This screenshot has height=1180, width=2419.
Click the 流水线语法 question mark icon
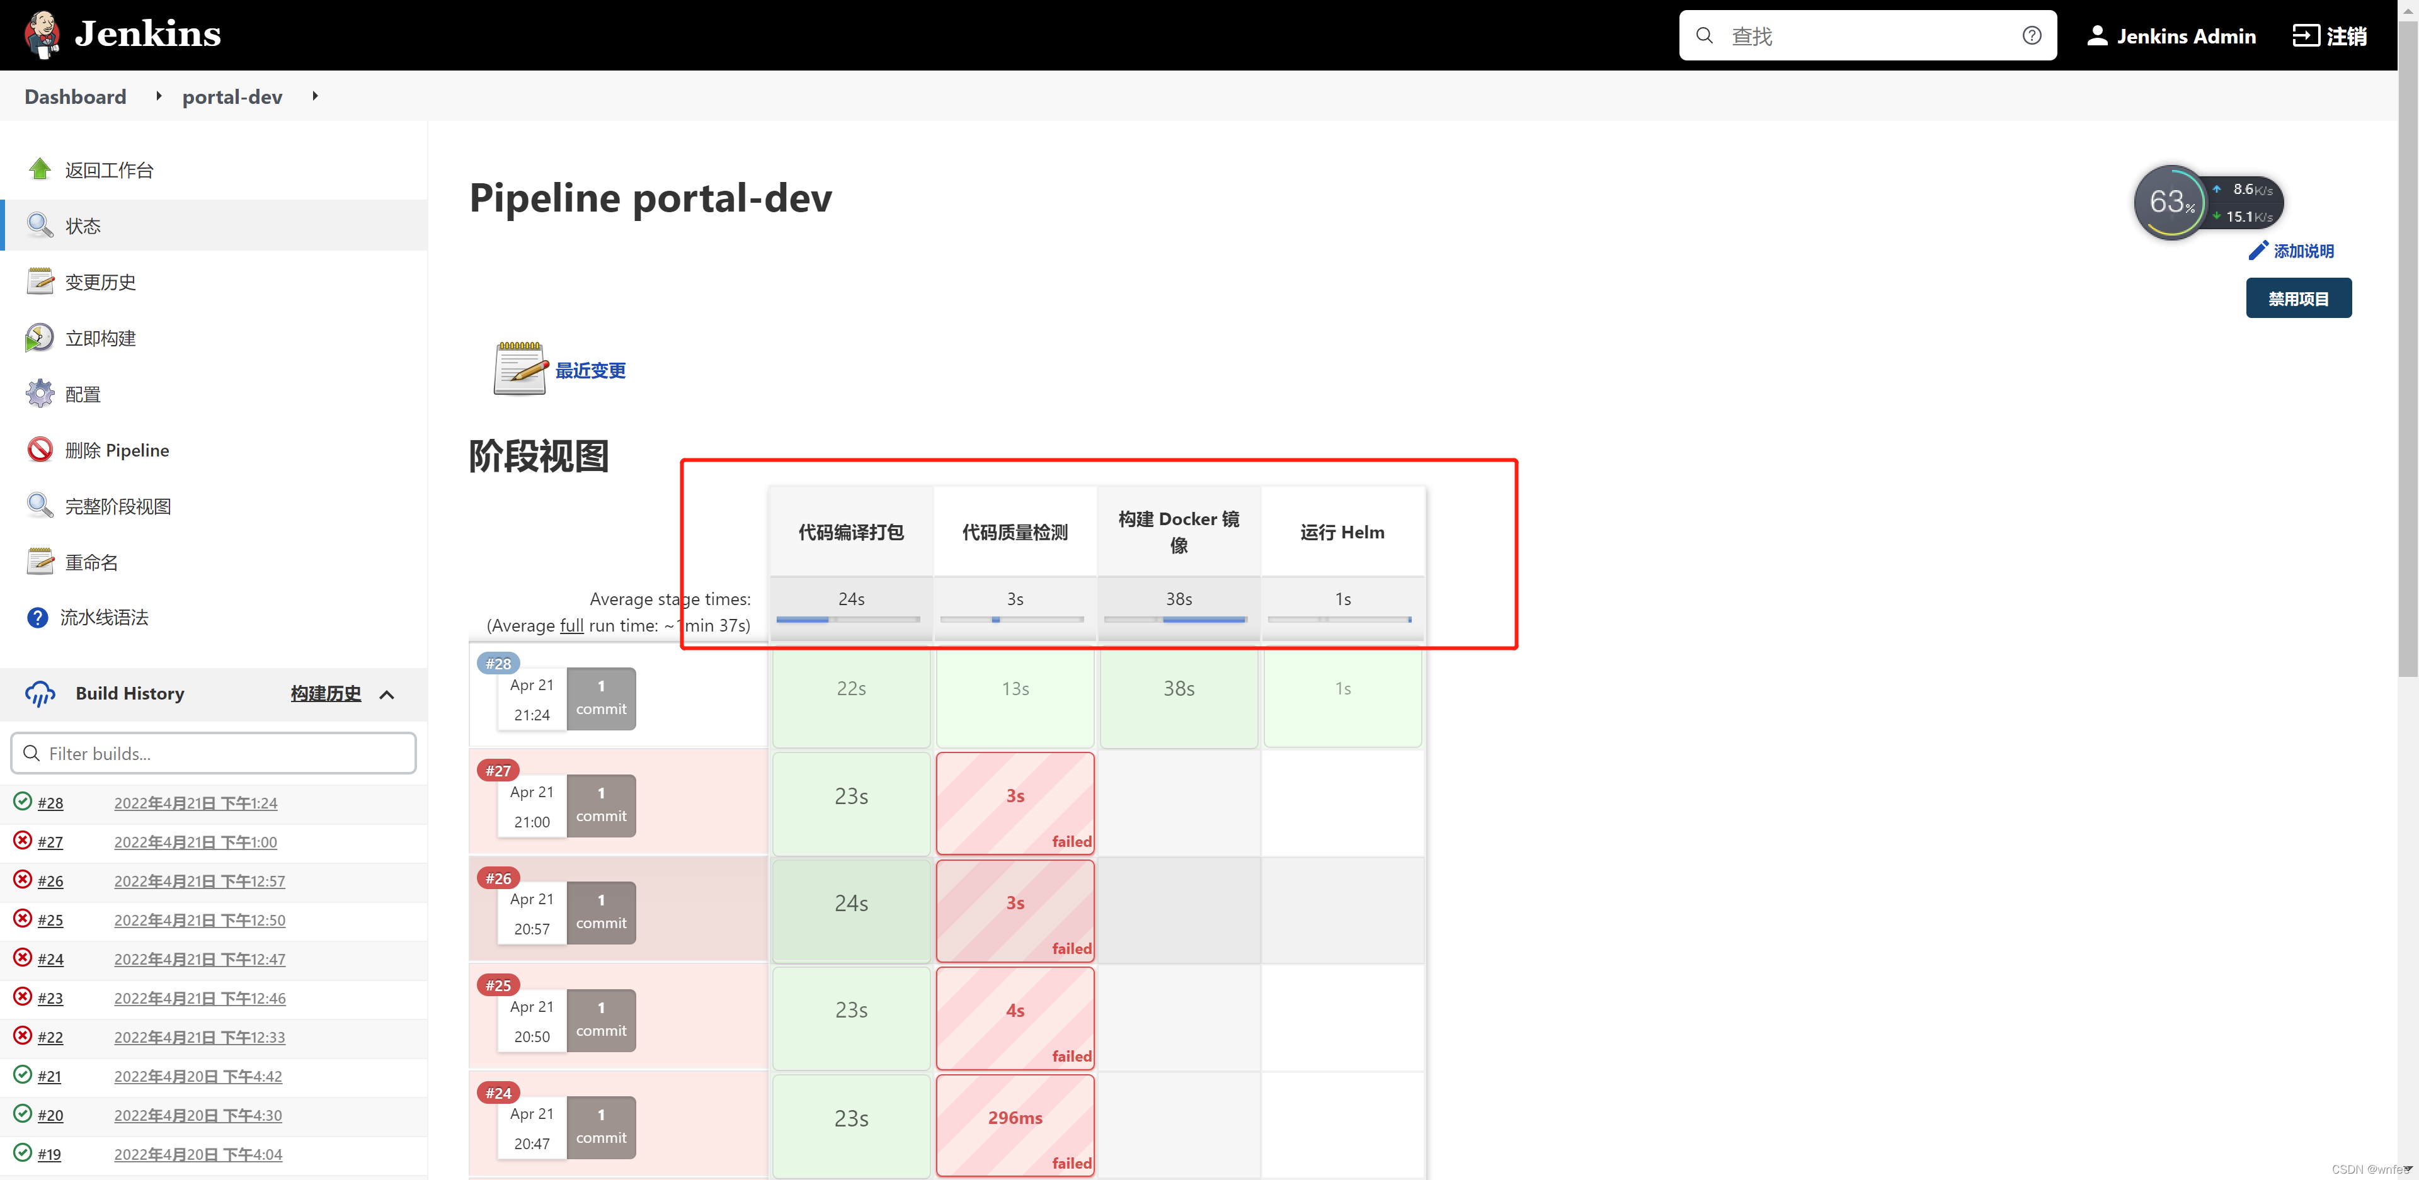(x=38, y=618)
